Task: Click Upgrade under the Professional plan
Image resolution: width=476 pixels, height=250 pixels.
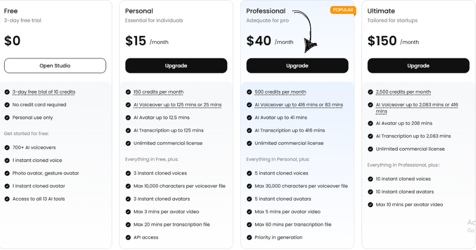Action: tap(297, 66)
